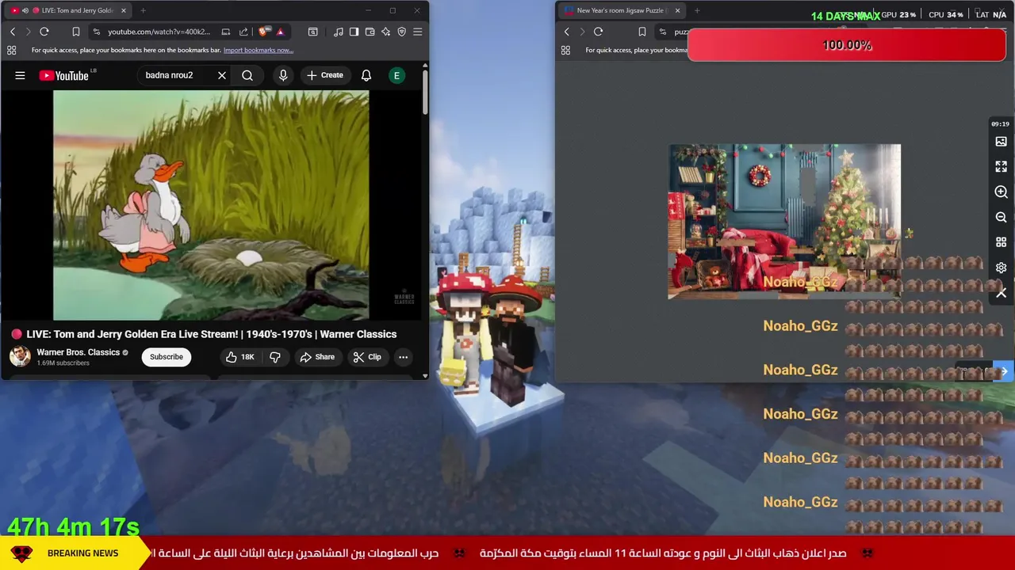Image resolution: width=1015 pixels, height=570 pixels.
Task: Show puzzle preview image icon
Action: point(1001,142)
